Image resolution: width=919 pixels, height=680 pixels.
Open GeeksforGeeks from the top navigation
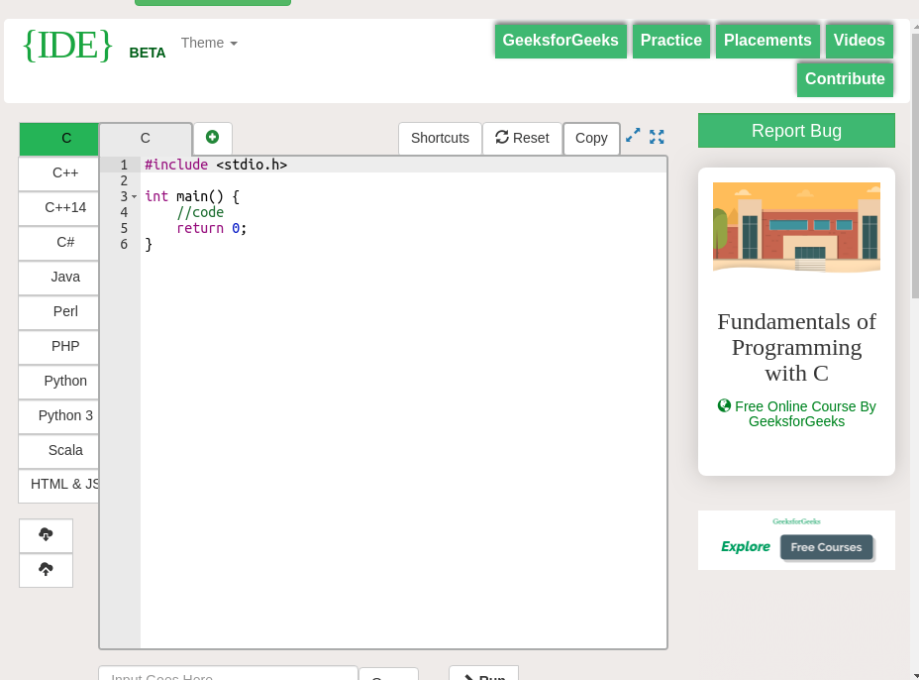pyautogui.click(x=560, y=40)
